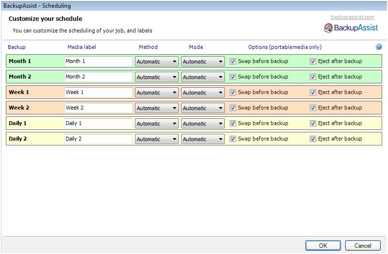Open Method dropdown for Daily 1

(157, 124)
